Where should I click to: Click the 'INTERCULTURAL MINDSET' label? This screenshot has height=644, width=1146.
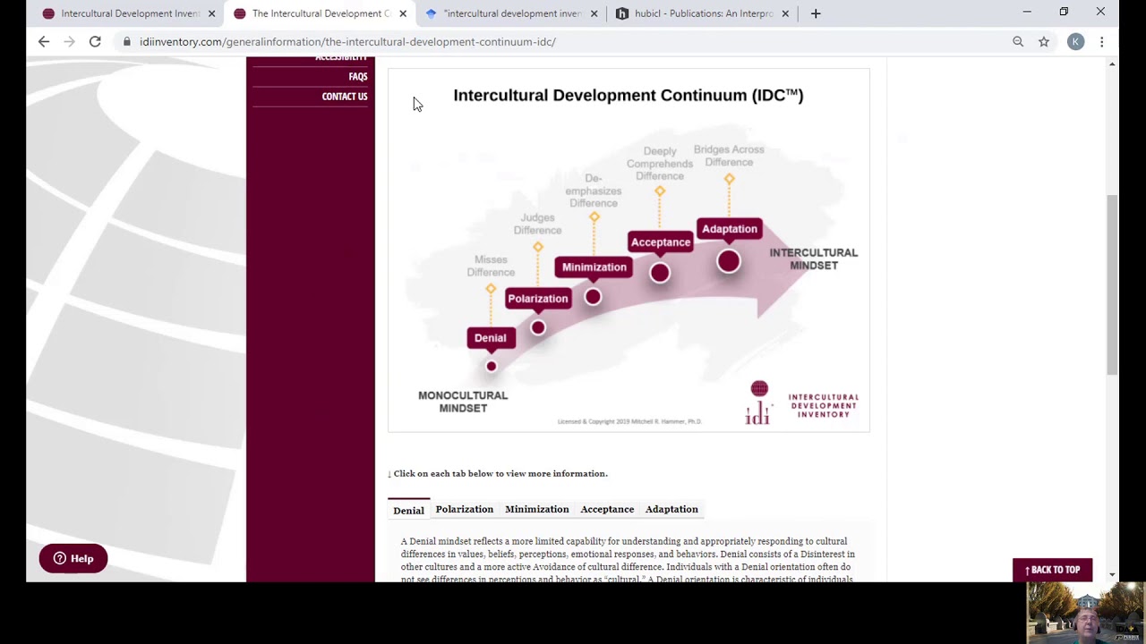(x=813, y=259)
